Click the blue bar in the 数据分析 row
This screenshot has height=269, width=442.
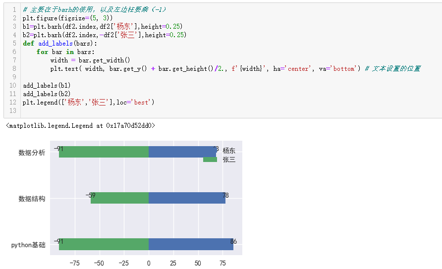182,152
